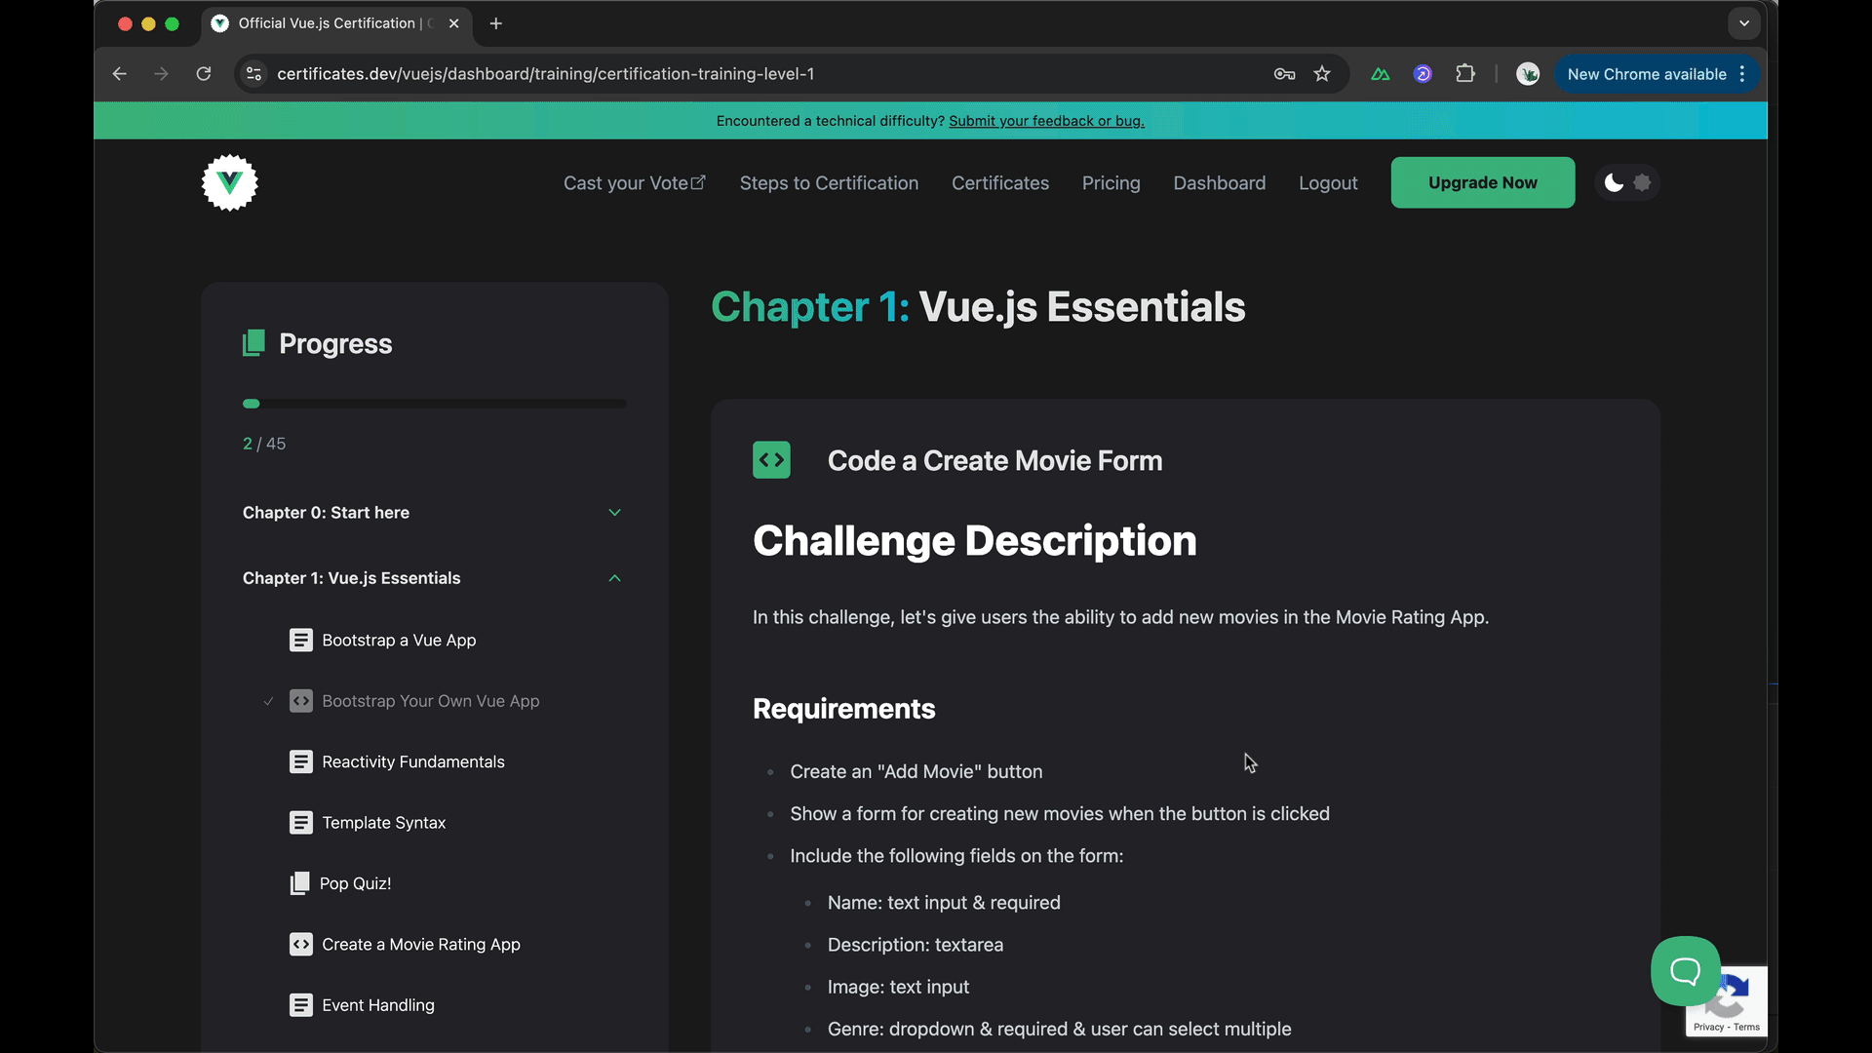Open the Chrome three-dot menu
The width and height of the screenshot is (1872, 1053).
(1742, 74)
